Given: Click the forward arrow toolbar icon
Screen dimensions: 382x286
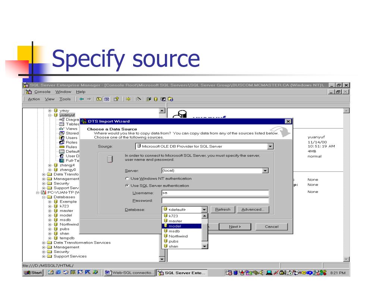Looking at the screenshot, I should pos(89,99).
